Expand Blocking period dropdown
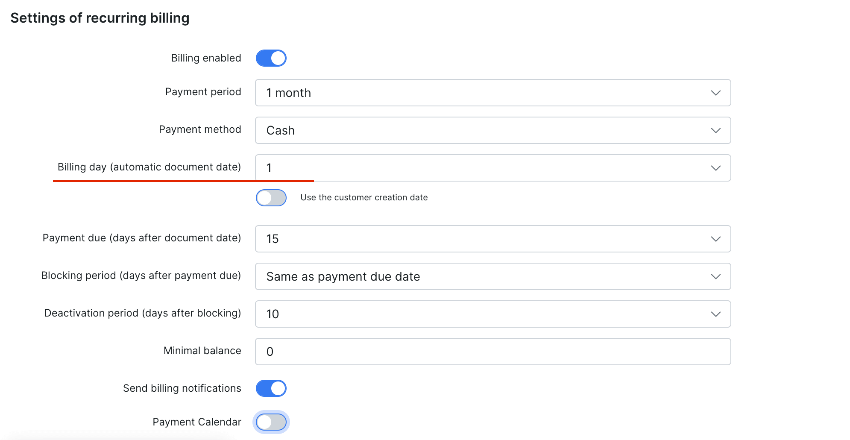 (493, 276)
